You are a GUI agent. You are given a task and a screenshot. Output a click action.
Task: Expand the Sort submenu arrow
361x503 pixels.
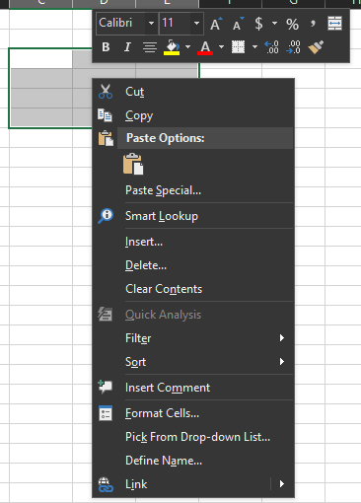tap(282, 362)
